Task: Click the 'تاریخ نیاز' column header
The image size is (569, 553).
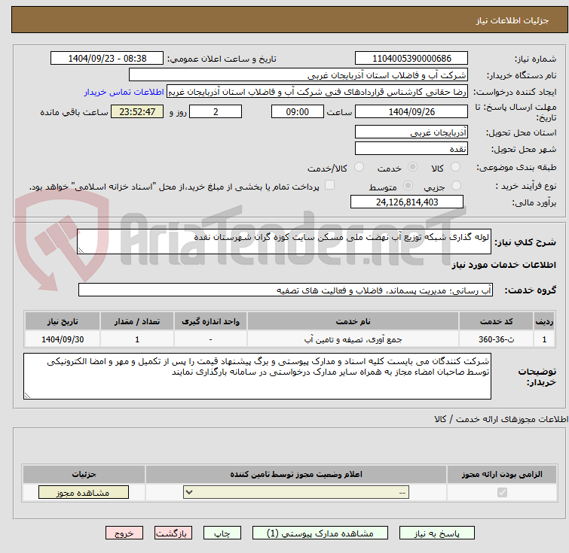Action: (x=63, y=321)
